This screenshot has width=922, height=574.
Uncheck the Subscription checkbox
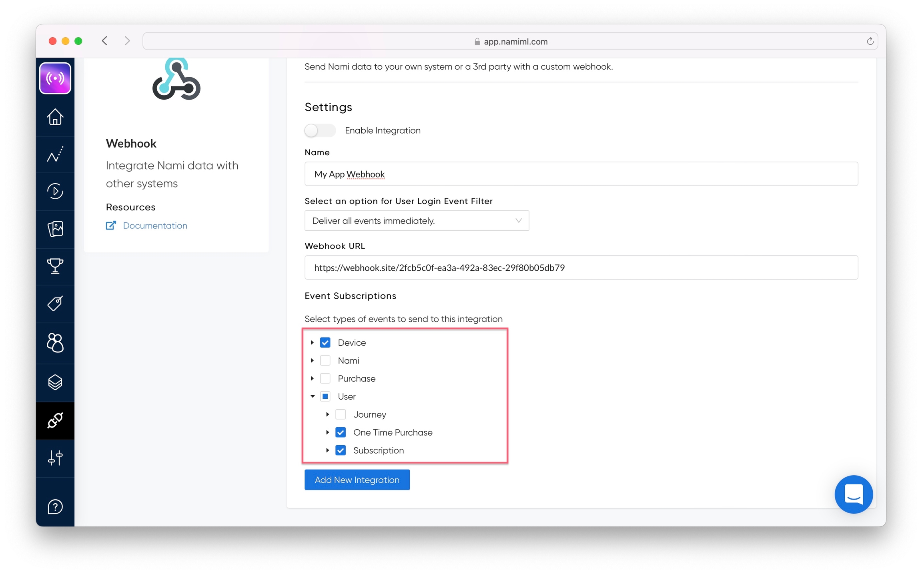(341, 451)
